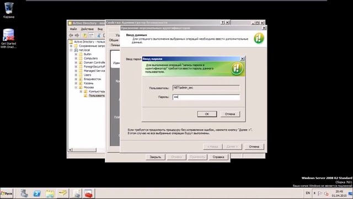The width and height of the screenshot is (353, 199).
Task: Collapse the net.local domain node
Action: pyautogui.click(x=71, y=50)
